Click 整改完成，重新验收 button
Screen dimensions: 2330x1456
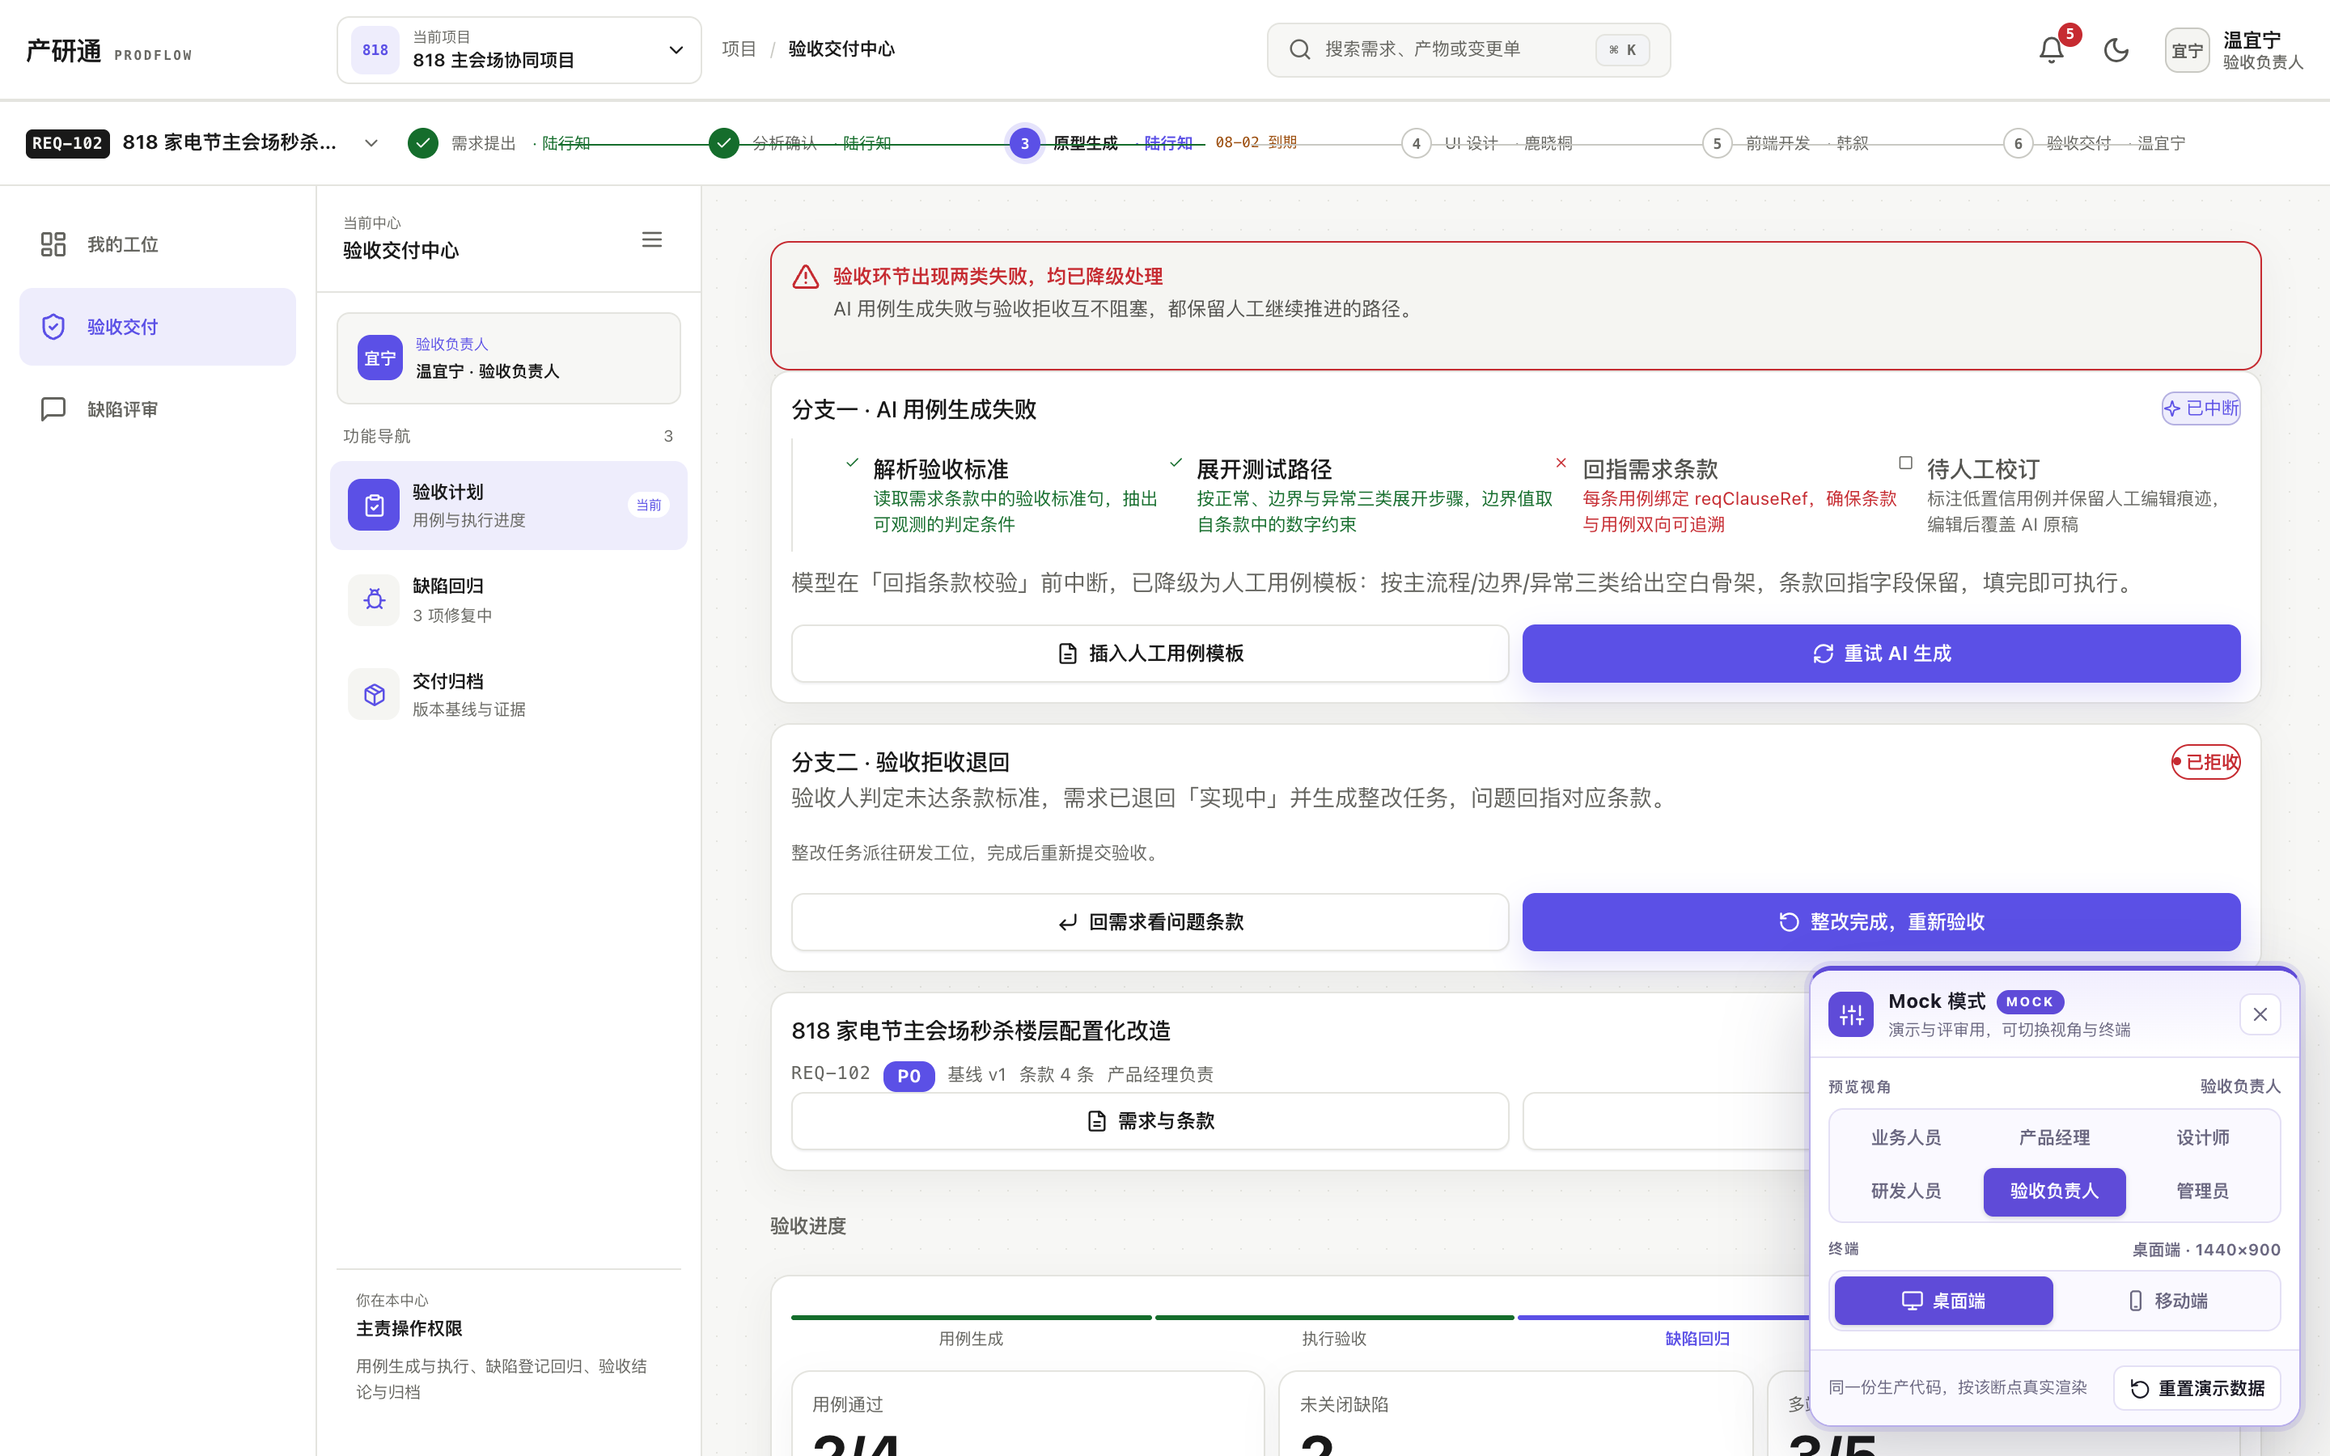pos(1881,922)
